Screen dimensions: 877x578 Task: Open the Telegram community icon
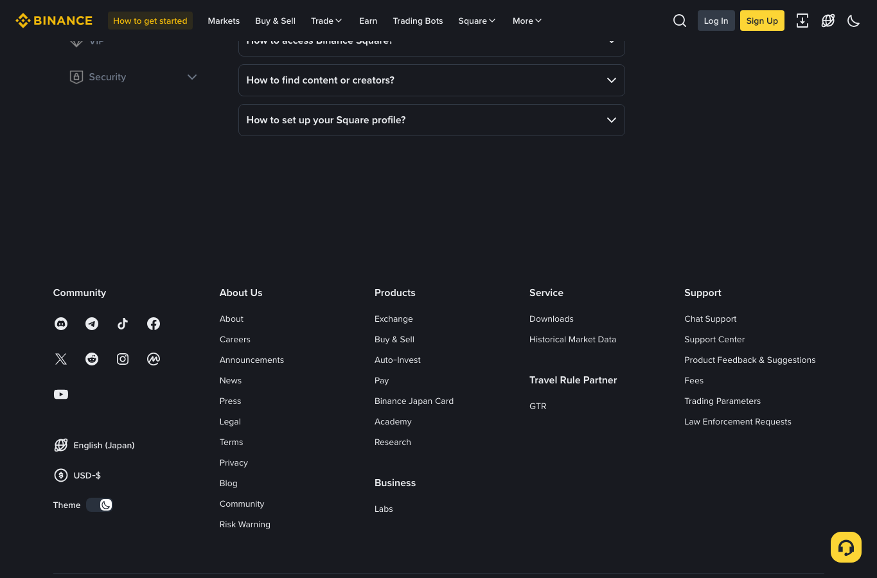[92, 324]
